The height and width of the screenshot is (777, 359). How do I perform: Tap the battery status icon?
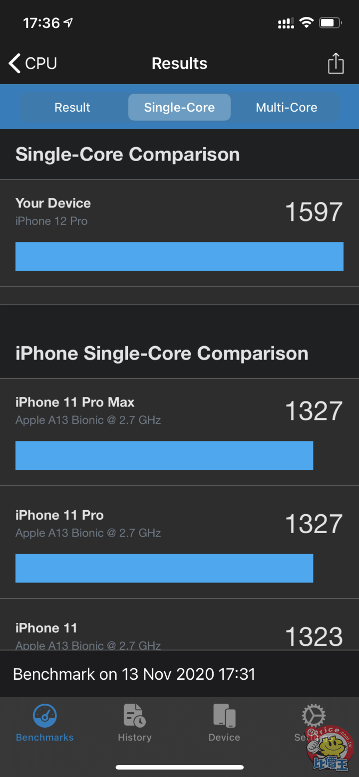point(330,23)
